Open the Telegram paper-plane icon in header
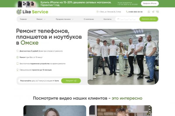The height and width of the screenshot is (116, 175). tap(153, 12)
